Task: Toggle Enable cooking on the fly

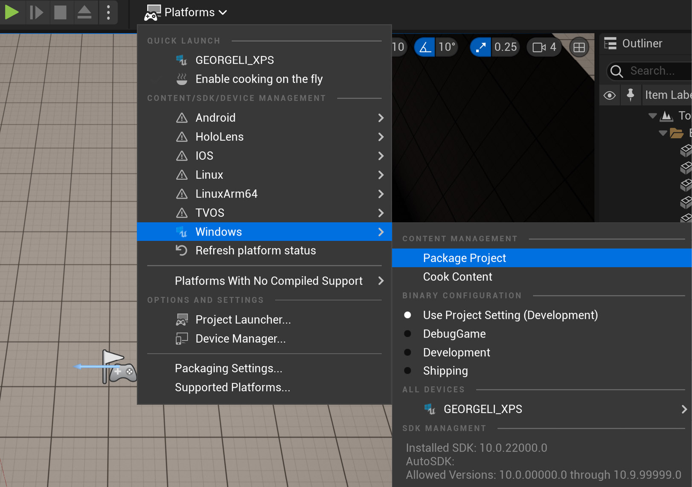Action: point(264,79)
